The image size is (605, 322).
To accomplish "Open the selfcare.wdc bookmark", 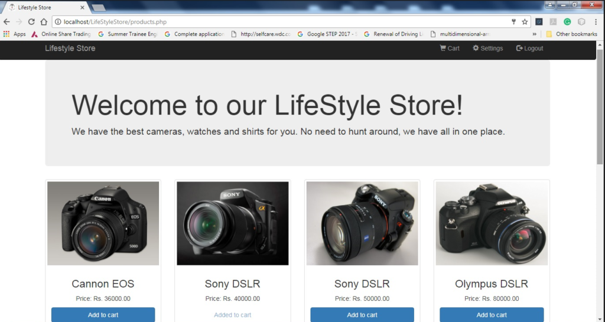I will point(261,34).
